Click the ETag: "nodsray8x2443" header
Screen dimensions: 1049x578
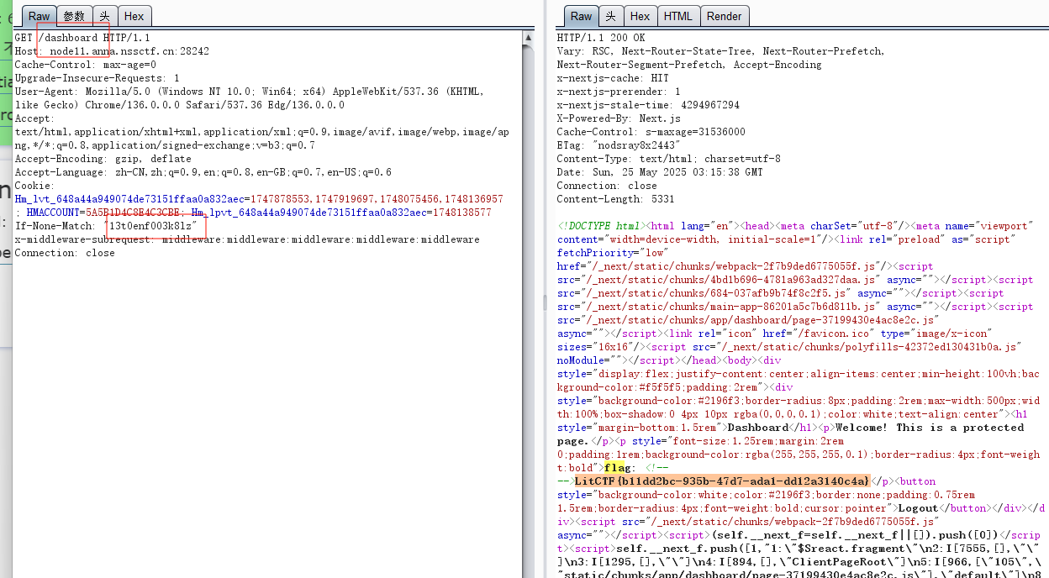click(619, 145)
